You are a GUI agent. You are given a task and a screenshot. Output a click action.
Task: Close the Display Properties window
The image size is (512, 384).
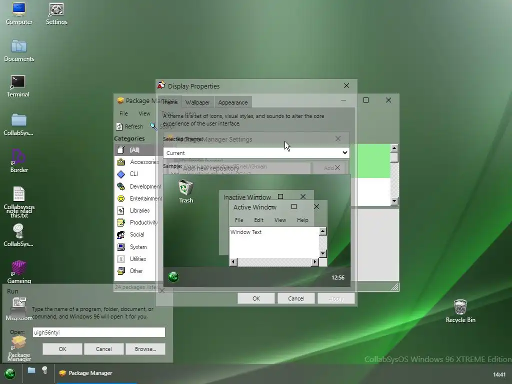pos(346,85)
